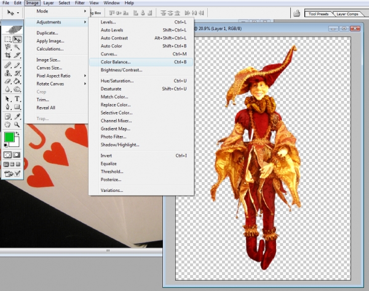This screenshot has height=291, width=369.
Task: Select the Crop tool in toolbox
Action: coord(8,55)
